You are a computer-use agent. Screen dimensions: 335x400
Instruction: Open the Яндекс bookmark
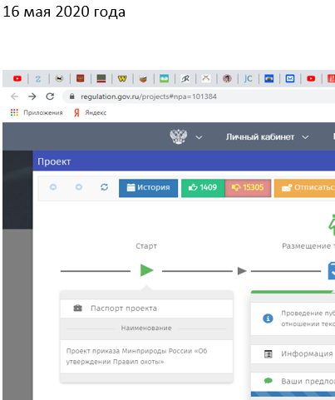click(x=91, y=112)
